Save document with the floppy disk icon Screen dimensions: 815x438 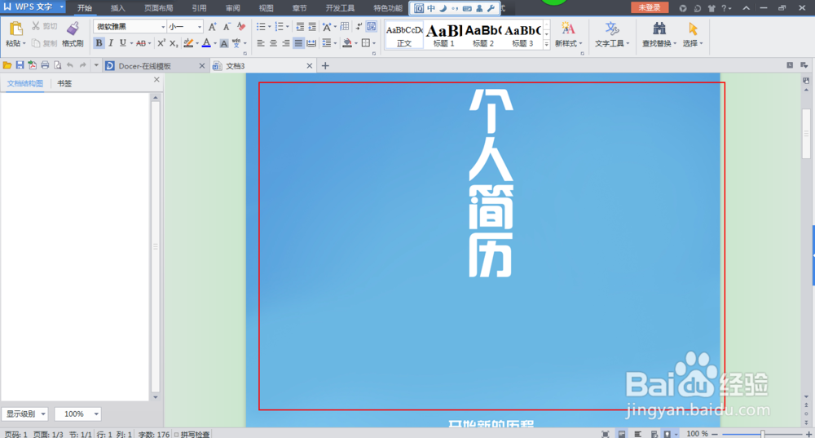click(20, 65)
